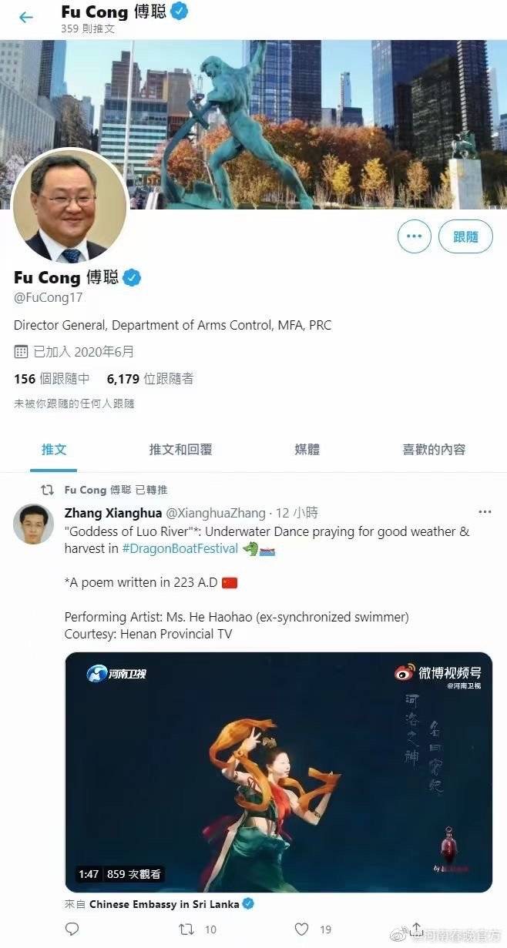507x948 pixels.
Task: View the 6,179 位跟隨者 followers list
Action: pos(150,378)
